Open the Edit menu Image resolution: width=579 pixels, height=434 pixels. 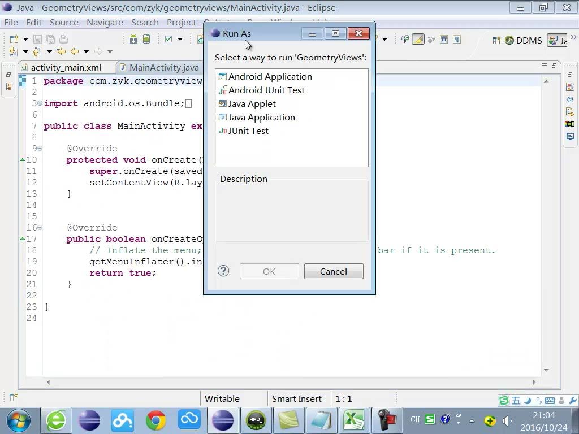[x=33, y=23]
